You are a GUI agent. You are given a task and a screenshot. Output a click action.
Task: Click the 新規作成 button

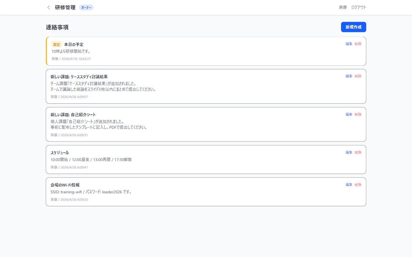coord(353,27)
